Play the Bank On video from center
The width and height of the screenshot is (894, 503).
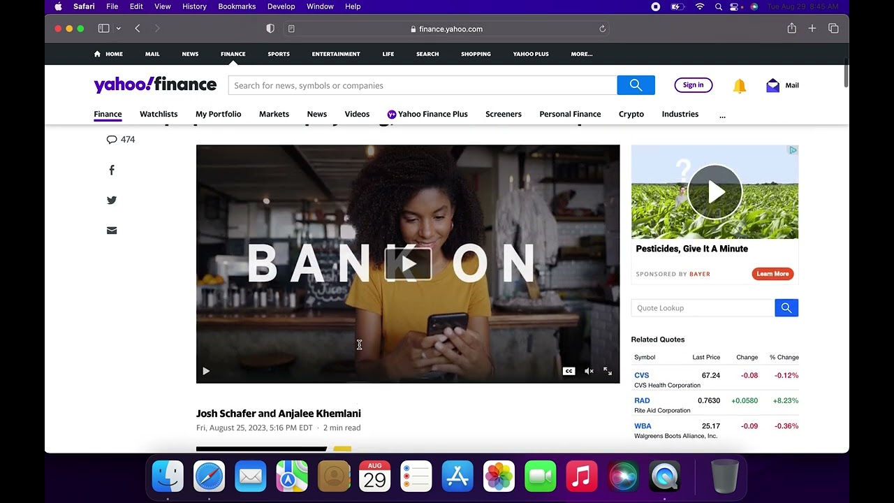coord(409,263)
